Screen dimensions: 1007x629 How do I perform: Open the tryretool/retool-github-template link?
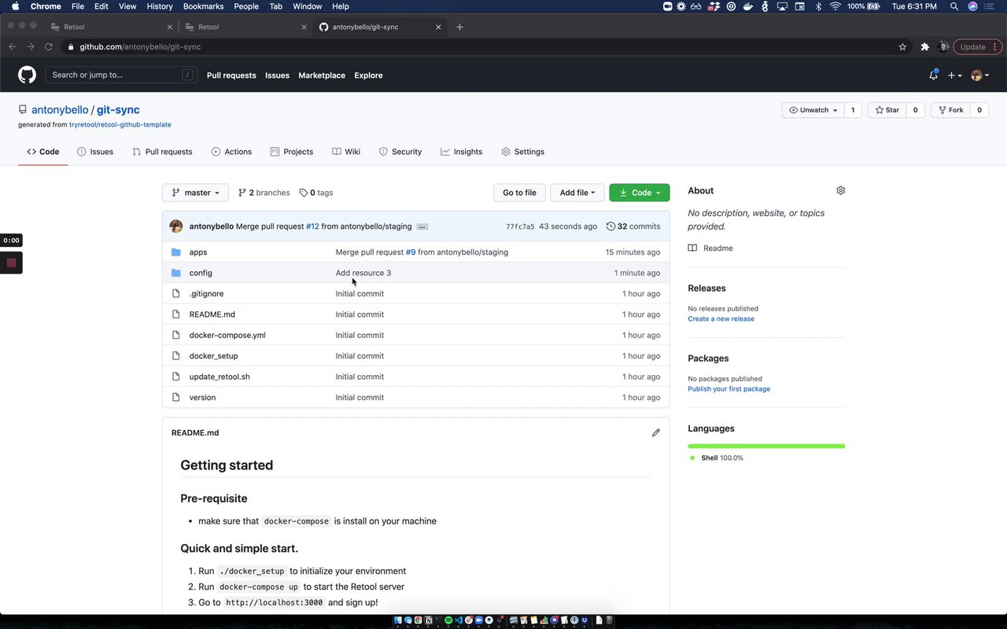pyautogui.click(x=120, y=125)
